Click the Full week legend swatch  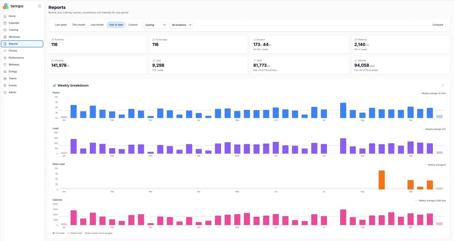click(x=54, y=233)
